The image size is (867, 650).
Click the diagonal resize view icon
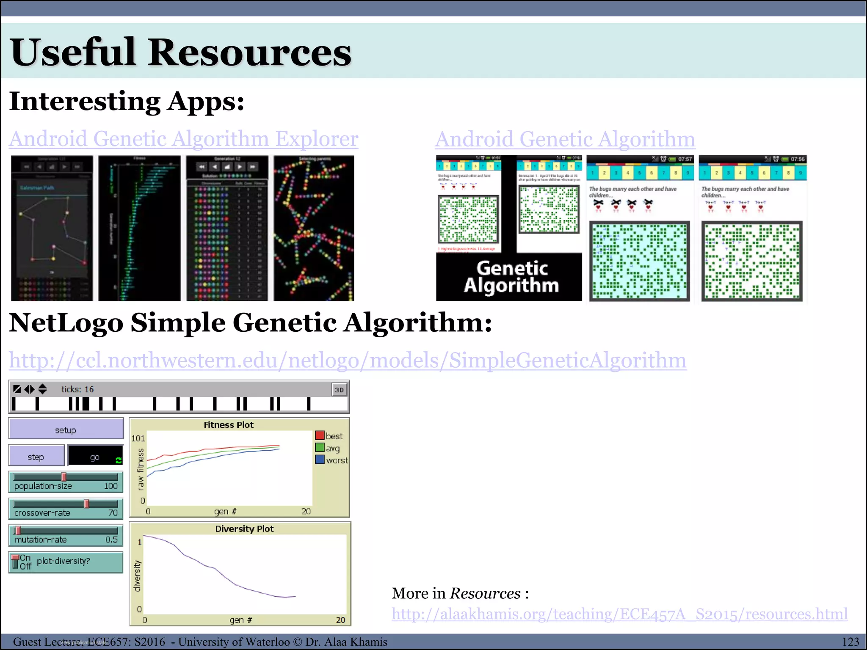pyautogui.click(x=17, y=389)
